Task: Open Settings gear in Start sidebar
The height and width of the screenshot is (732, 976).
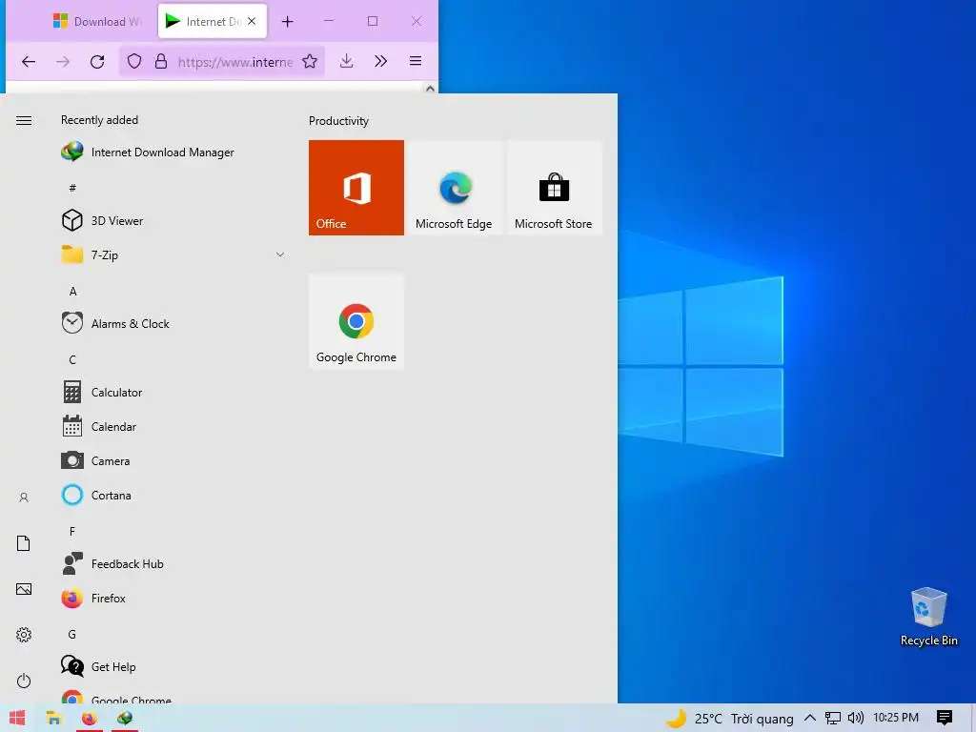Action: [24, 634]
